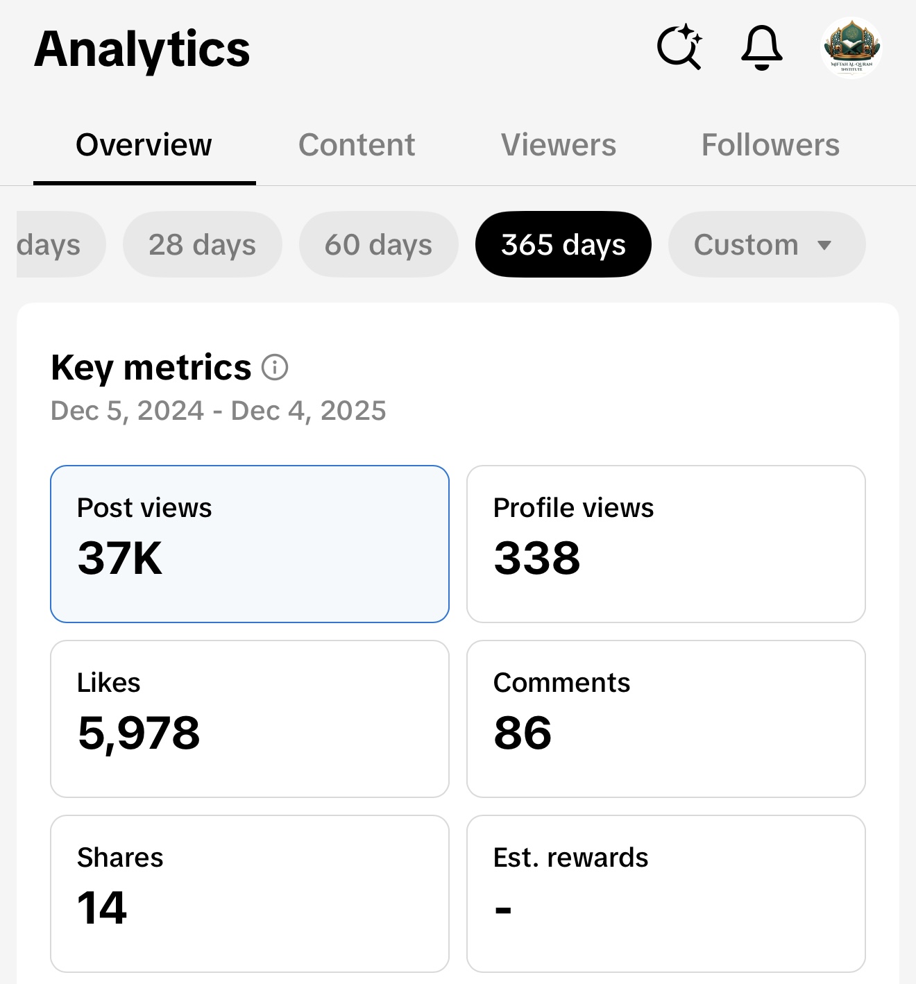Switch to the Content tab

point(357,145)
